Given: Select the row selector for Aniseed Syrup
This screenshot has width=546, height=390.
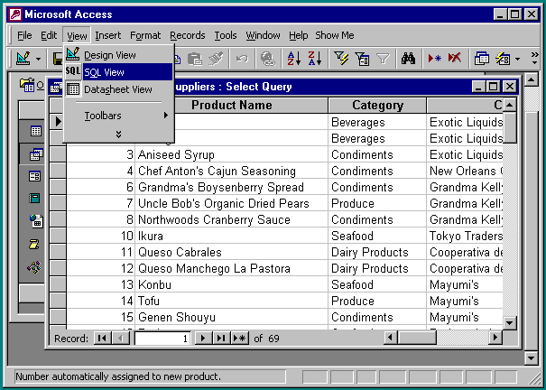Looking at the screenshot, I should (58, 154).
